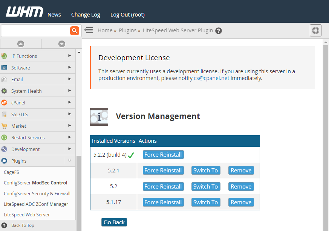Open the support lifebuoy icon
Viewport: 329px width, 231px height.
[x=315, y=30]
